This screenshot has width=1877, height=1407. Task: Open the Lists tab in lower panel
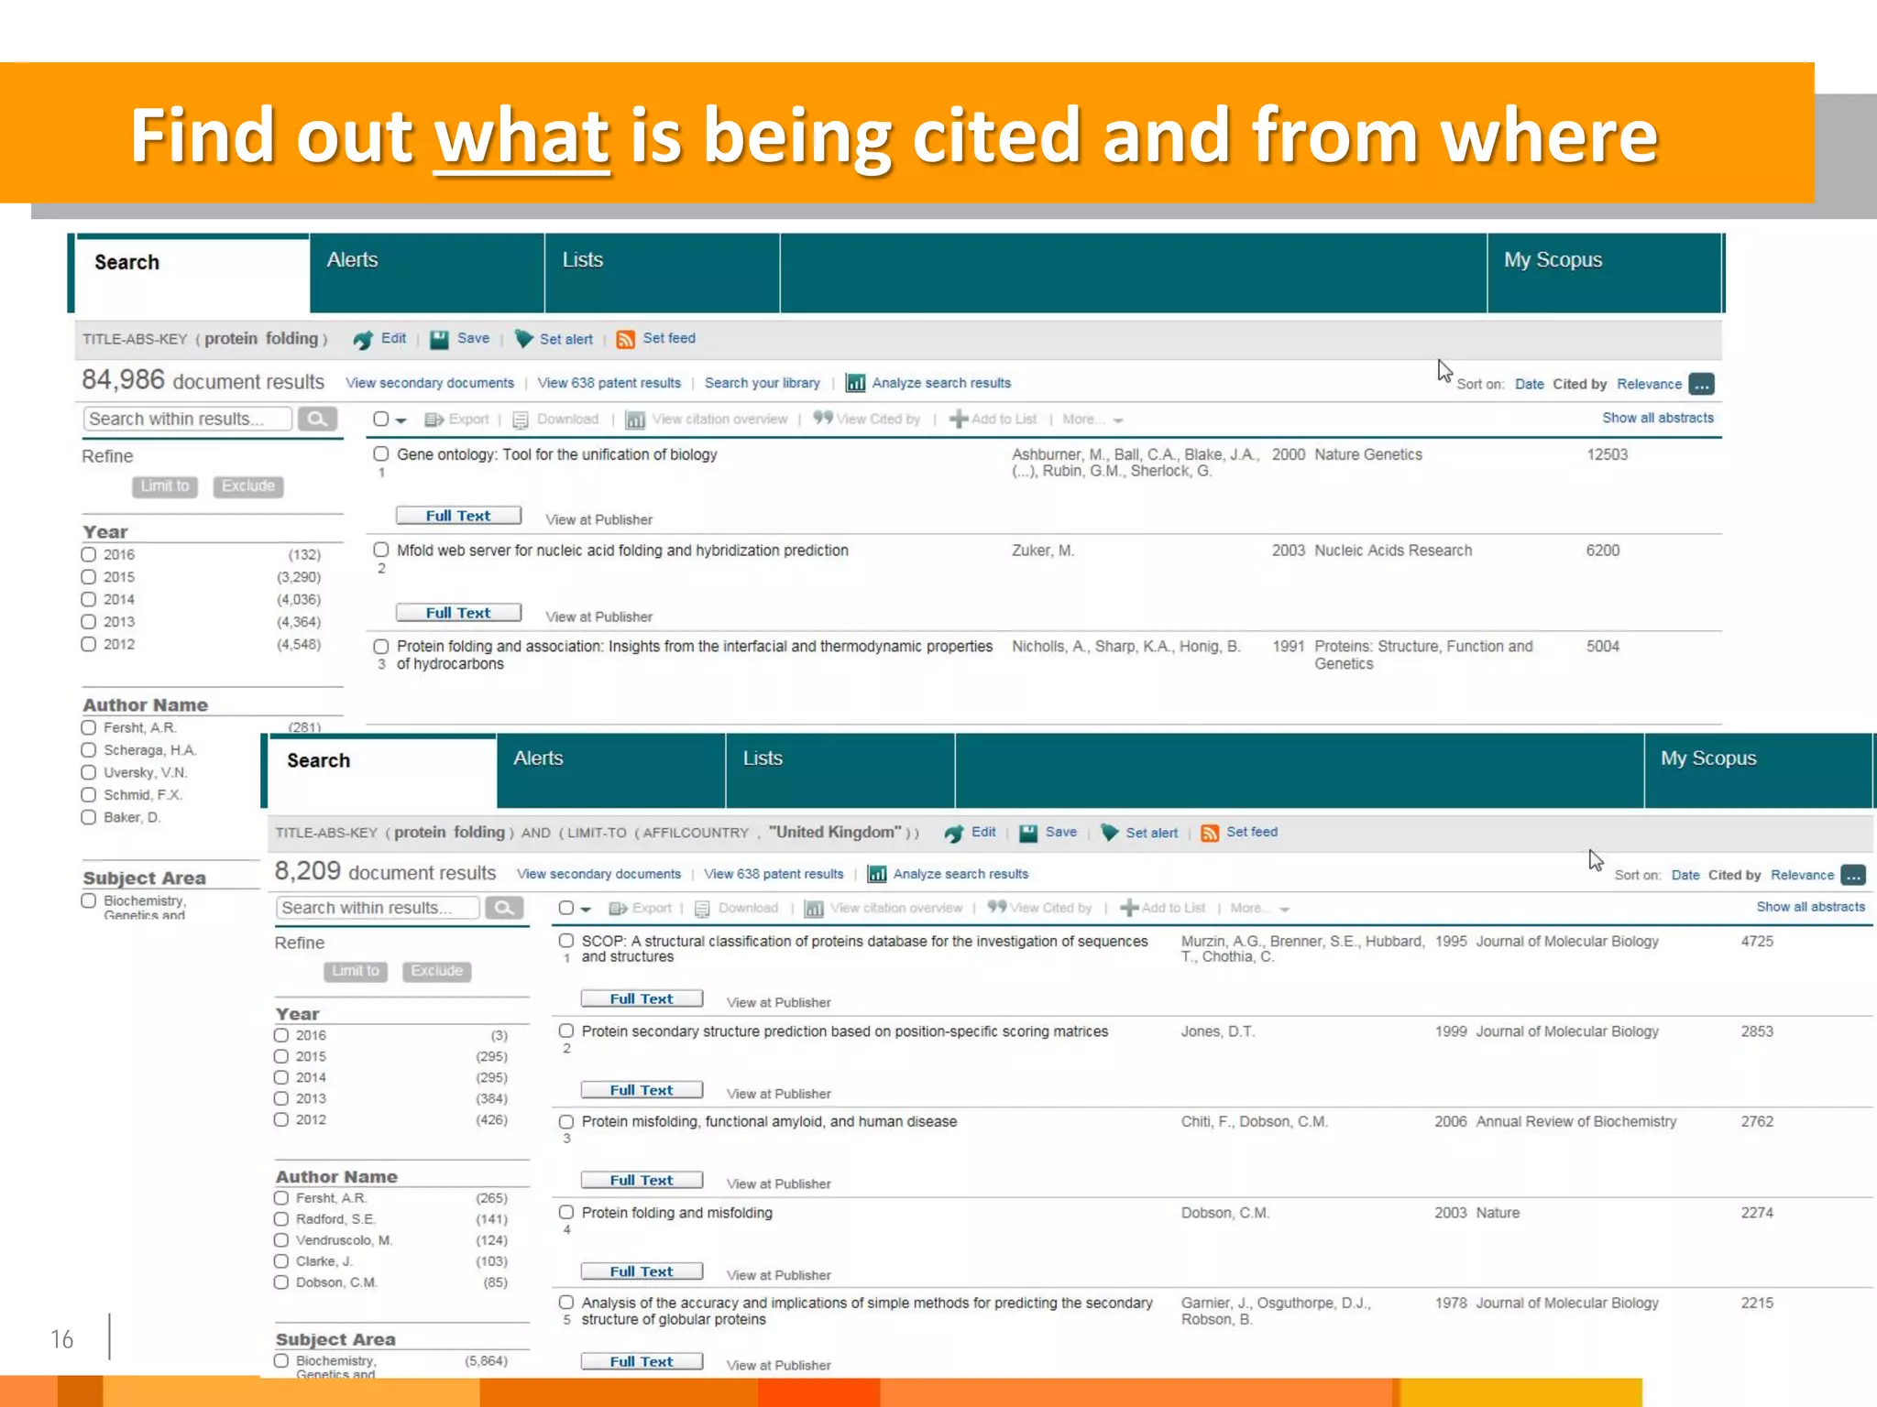point(840,770)
